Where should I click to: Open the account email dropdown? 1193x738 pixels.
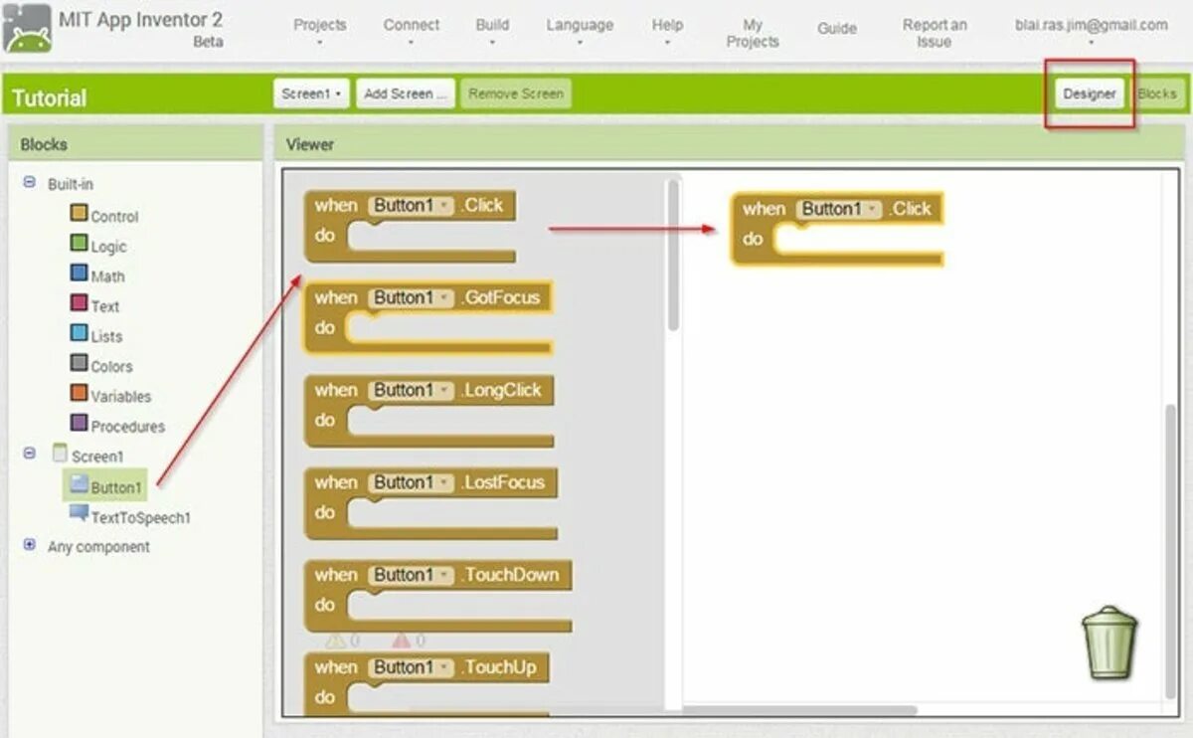click(x=1091, y=31)
